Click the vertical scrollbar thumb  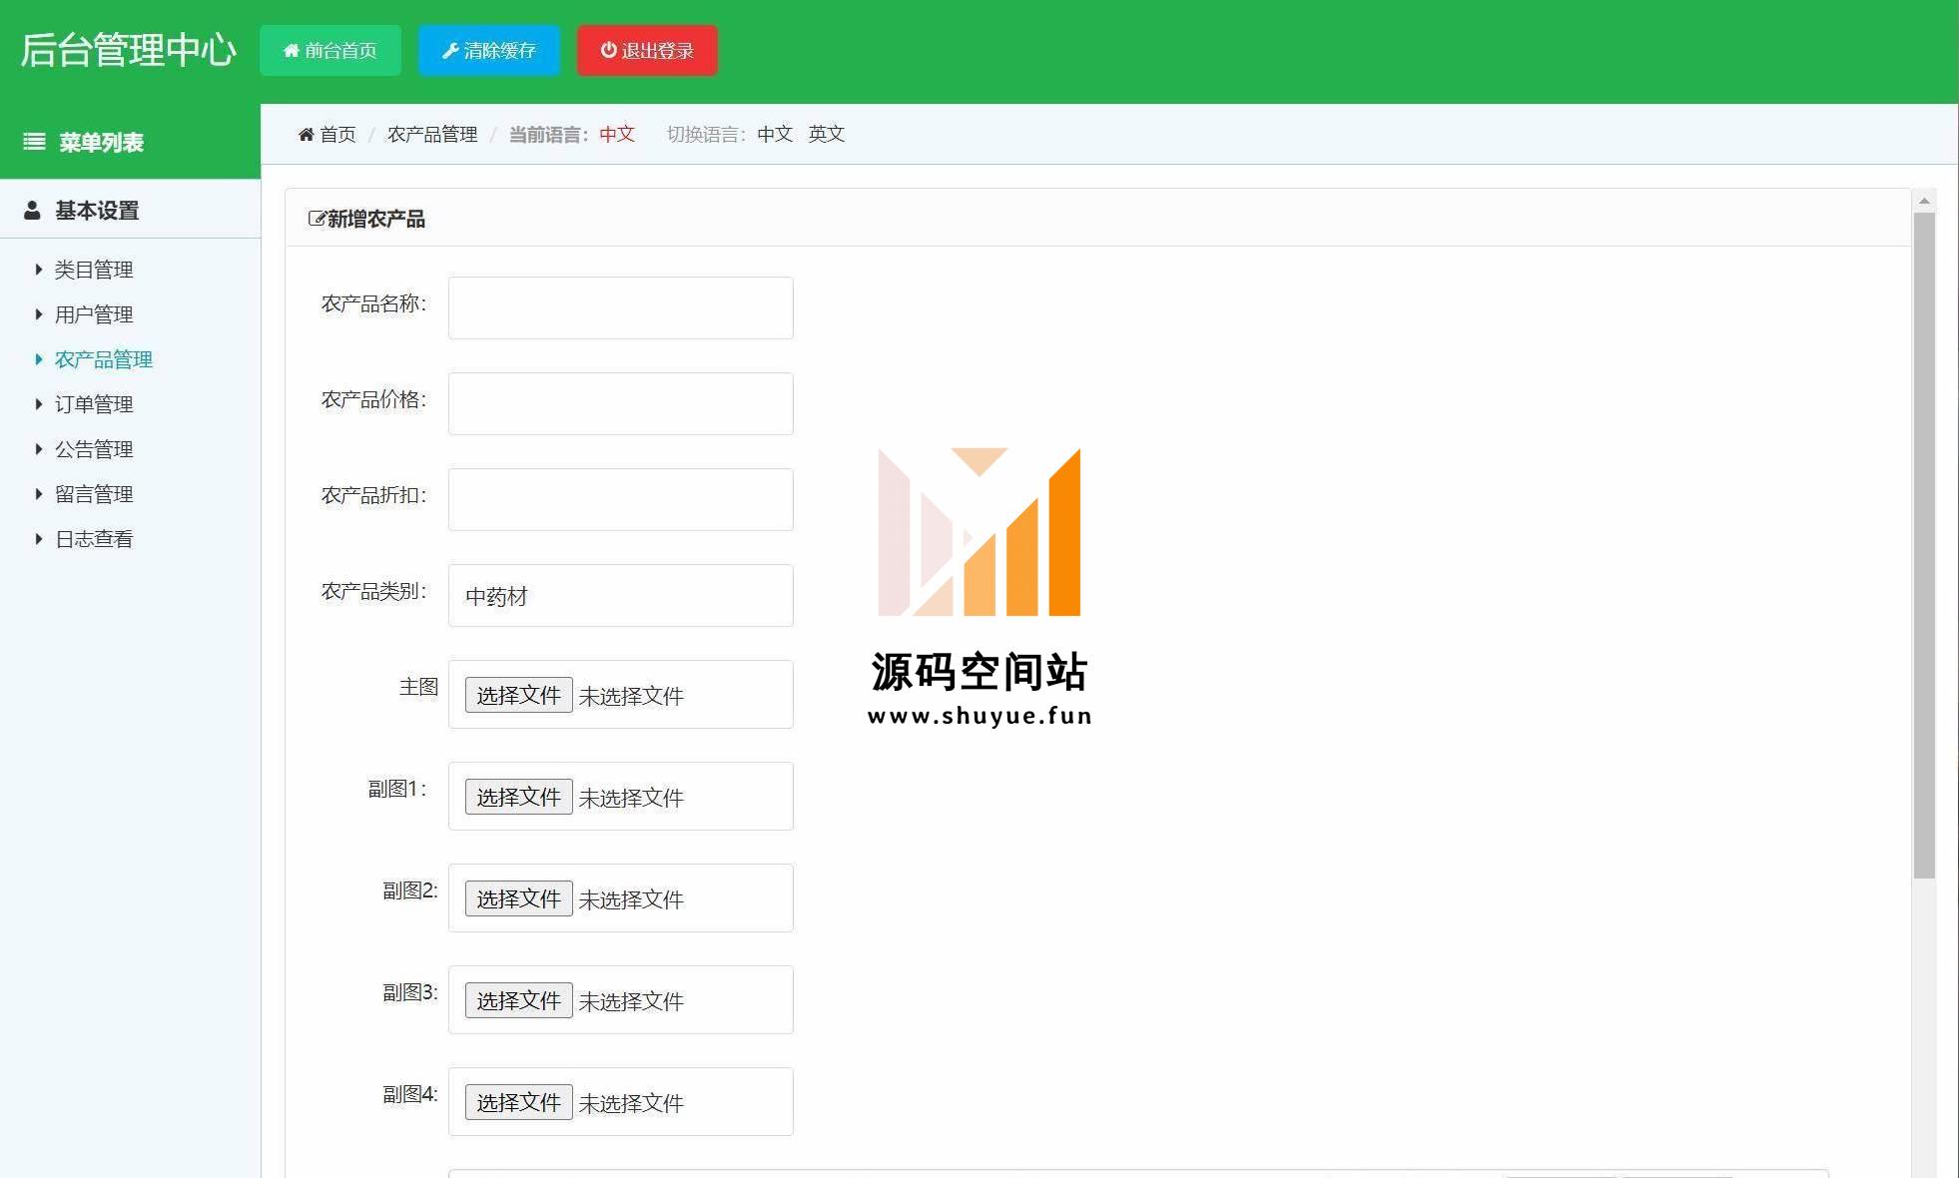[x=1924, y=545]
